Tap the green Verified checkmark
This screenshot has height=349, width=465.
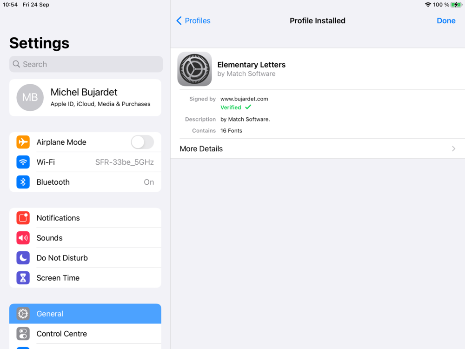pyautogui.click(x=248, y=107)
